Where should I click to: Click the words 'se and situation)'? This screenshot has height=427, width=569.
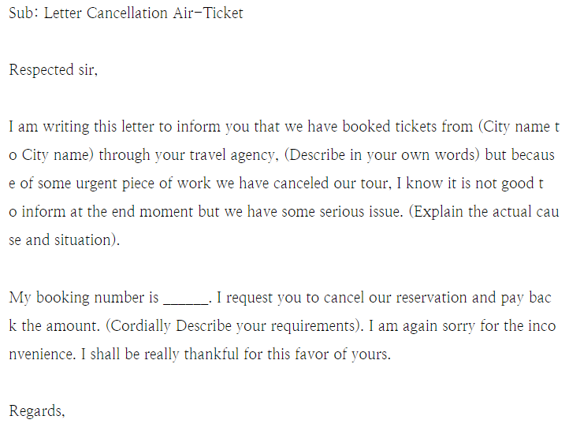[x=64, y=239]
